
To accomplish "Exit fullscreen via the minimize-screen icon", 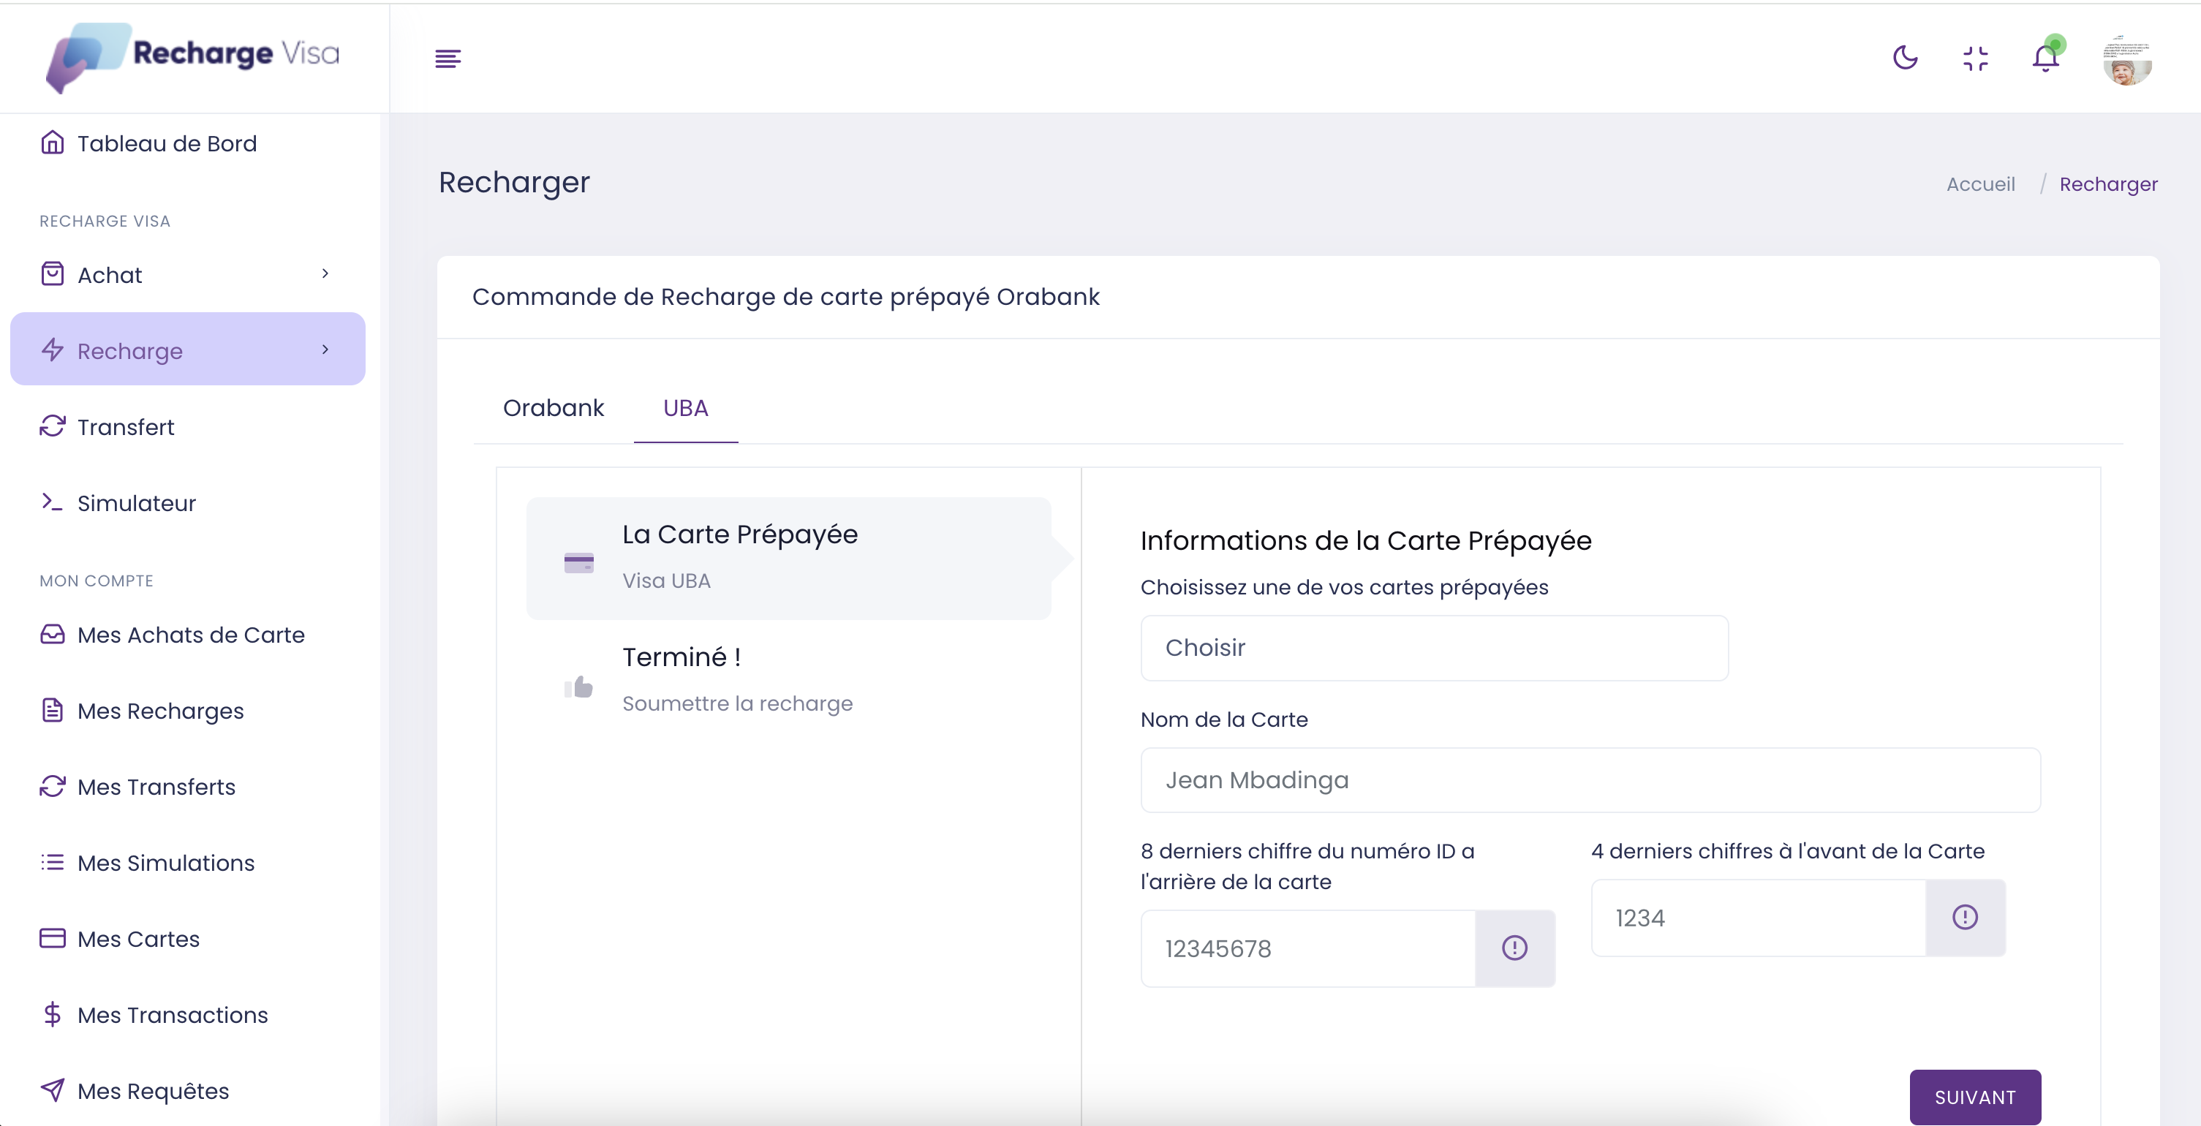I will (x=1976, y=58).
